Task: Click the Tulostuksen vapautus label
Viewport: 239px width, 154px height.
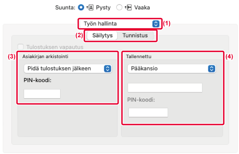Action: [55, 47]
